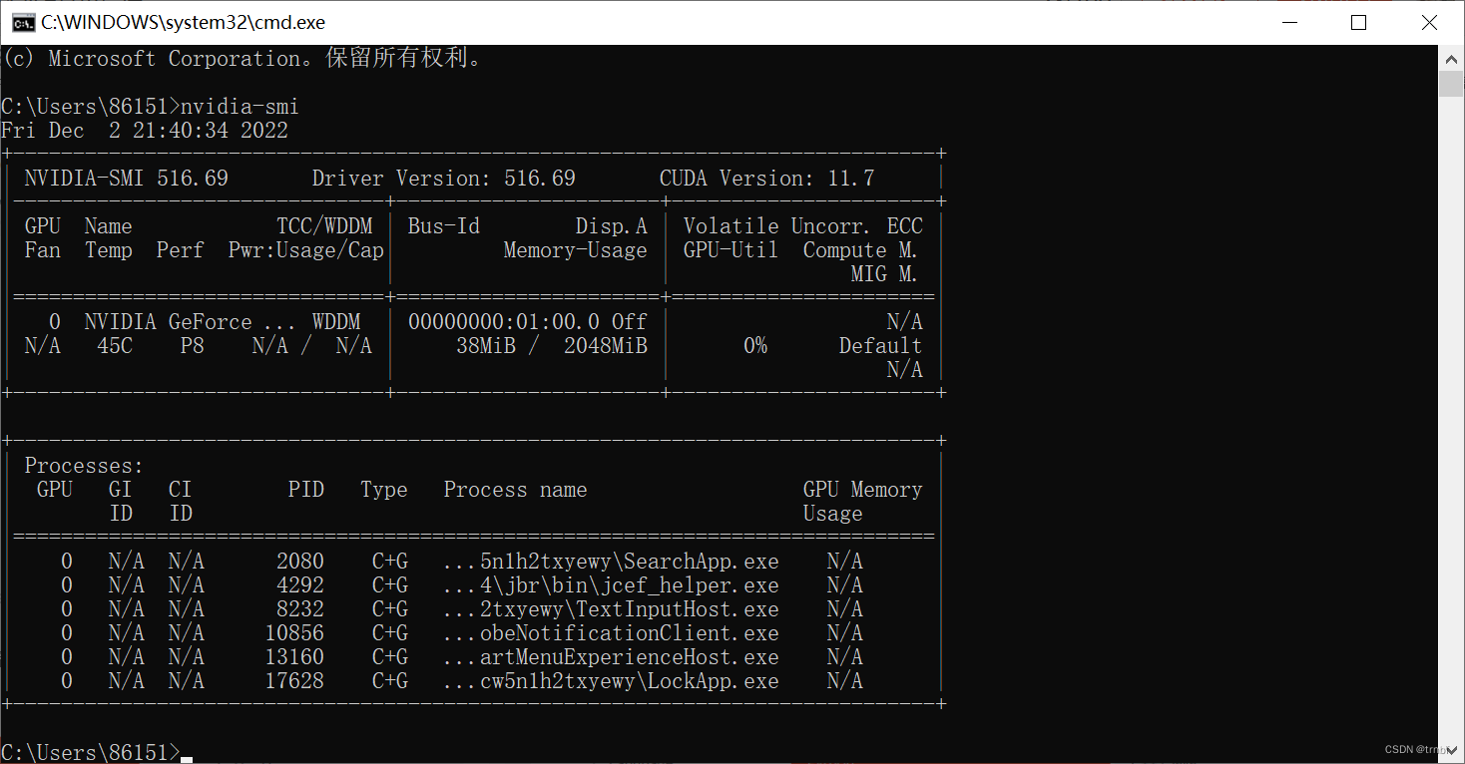The image size is (1465, 764).
Task: Click the P8 performance state value
Action: [x=192, y=346]
